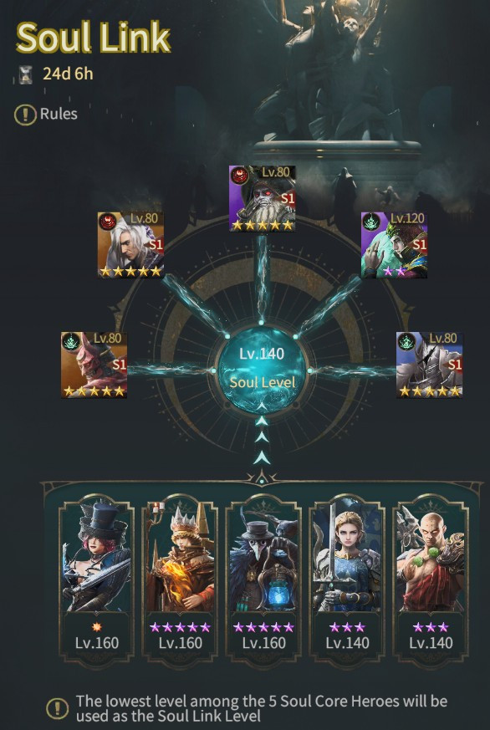Click info icon beside lowest level note
490x730 pixels.
click(x=58, y=708)
